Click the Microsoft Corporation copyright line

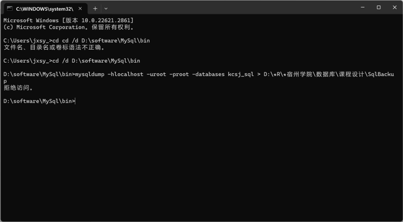[x=68, y=27]
